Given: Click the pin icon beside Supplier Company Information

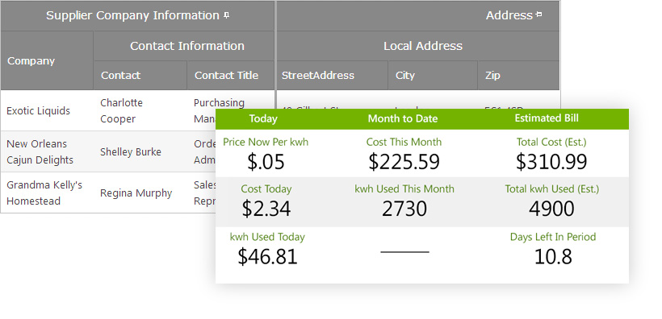Looking at the screenshot, I should click(x=227, y=15).
